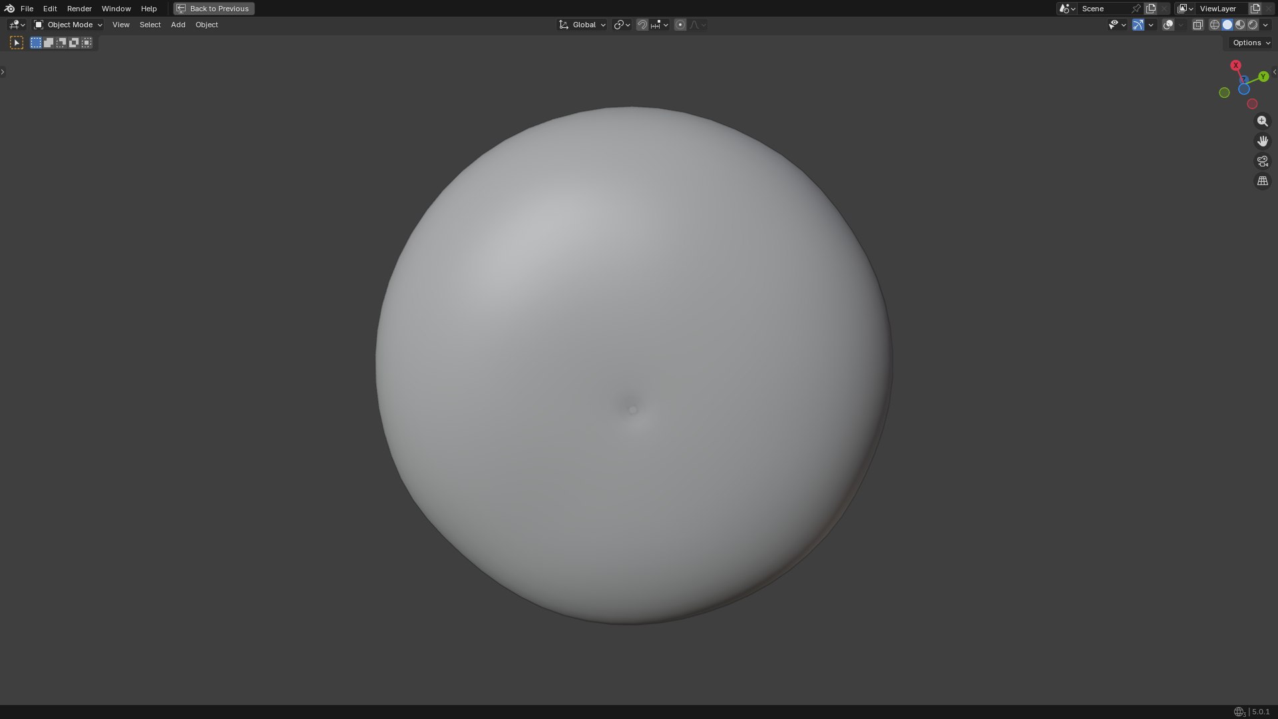This screenshot has height=719, width=1278.
Task: Toggle viewport overlays
Action: tap(1168, 25)
